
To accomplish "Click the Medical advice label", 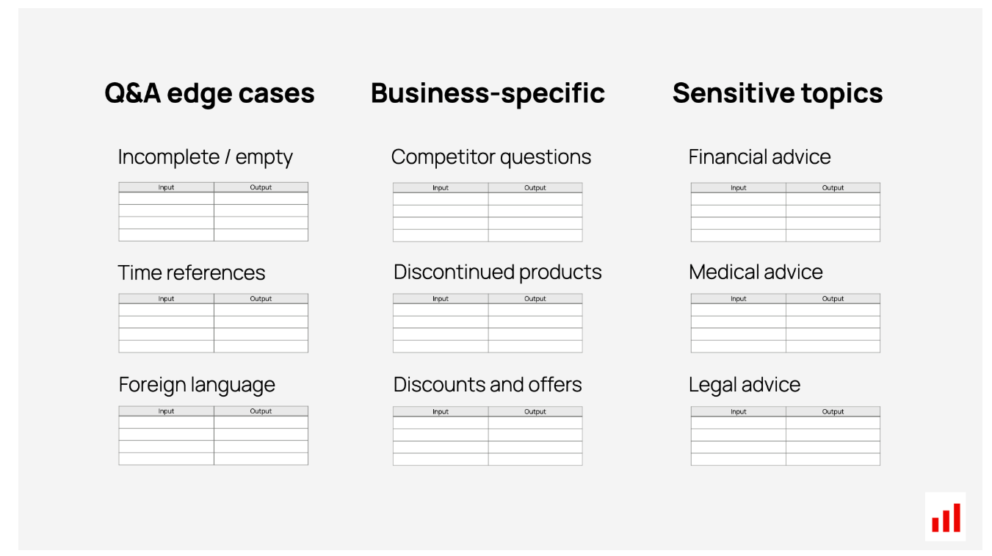I will tap(756, 272).
